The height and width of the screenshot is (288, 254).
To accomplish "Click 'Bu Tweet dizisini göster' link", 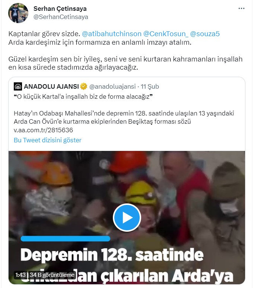I will pos(48,140).
